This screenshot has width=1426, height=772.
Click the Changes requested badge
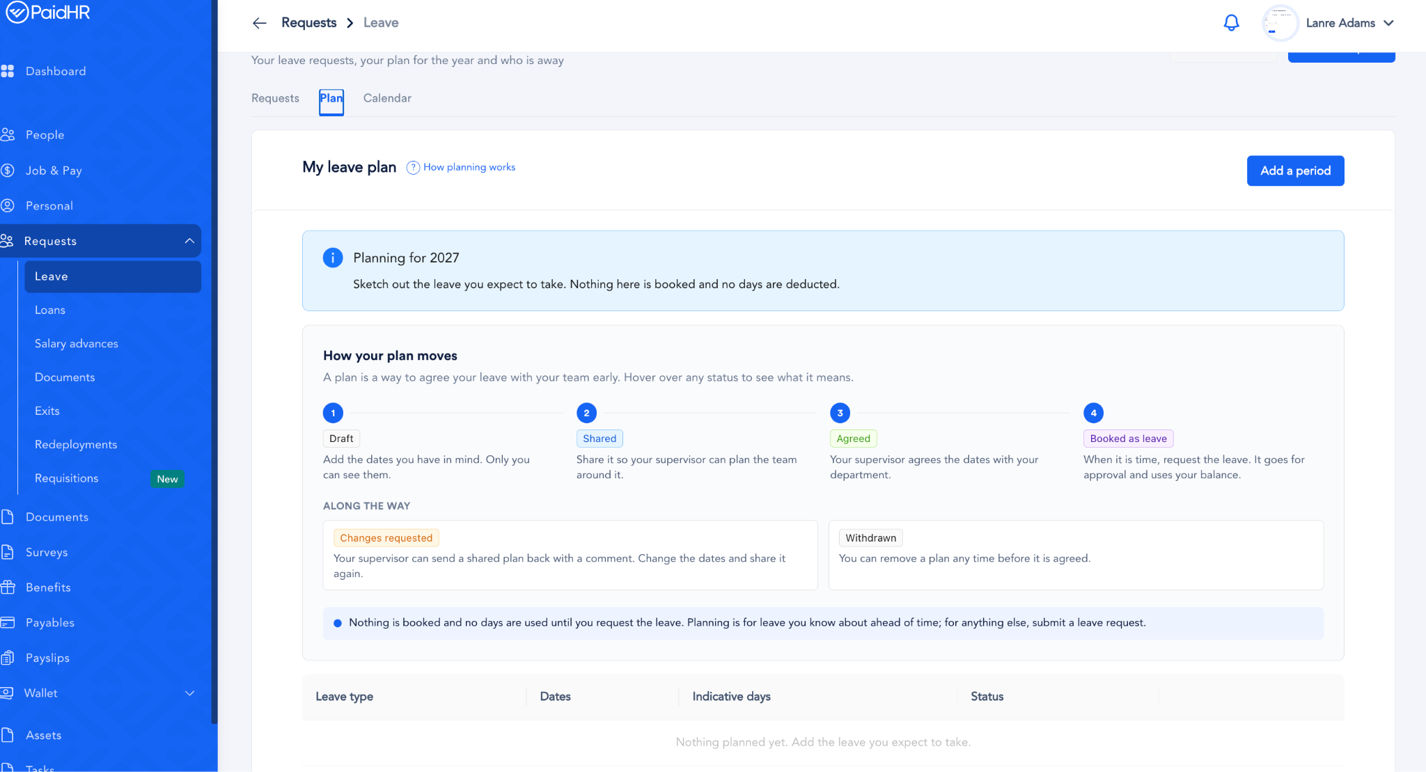[x=386, y=538]
